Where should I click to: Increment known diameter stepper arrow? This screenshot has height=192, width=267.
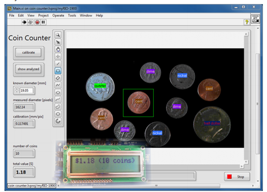click(x=17, y=89)
